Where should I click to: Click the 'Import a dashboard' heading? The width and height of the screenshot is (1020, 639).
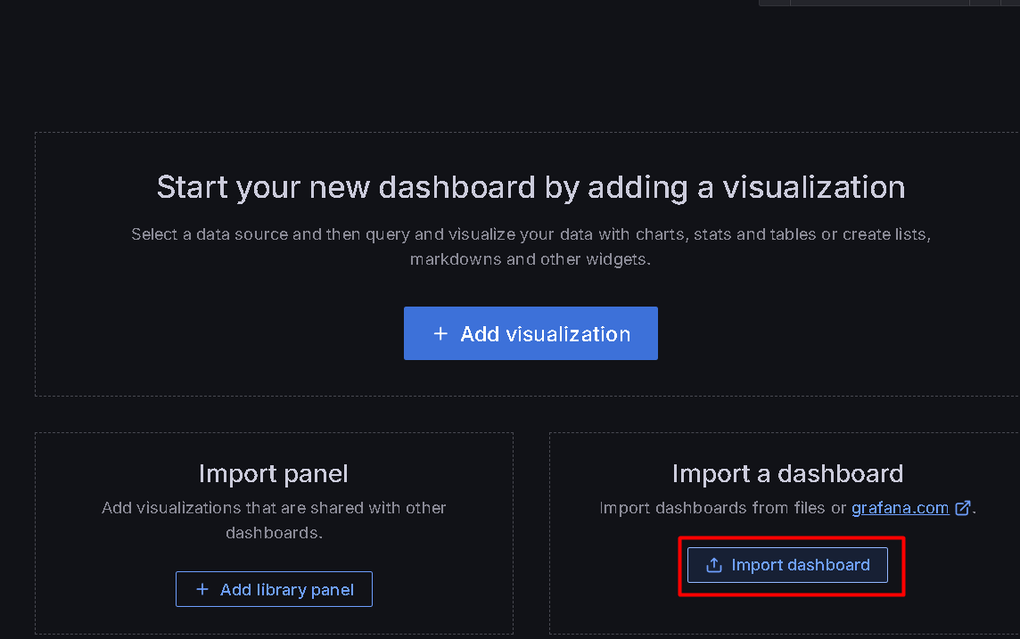(x=787, y=473)
